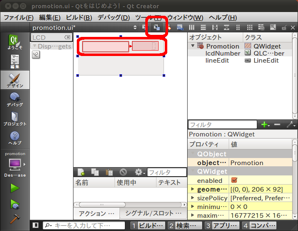The image size is (298, 231).
Task: Click the property editor フィルタ input field
Action: click(222, 124)
